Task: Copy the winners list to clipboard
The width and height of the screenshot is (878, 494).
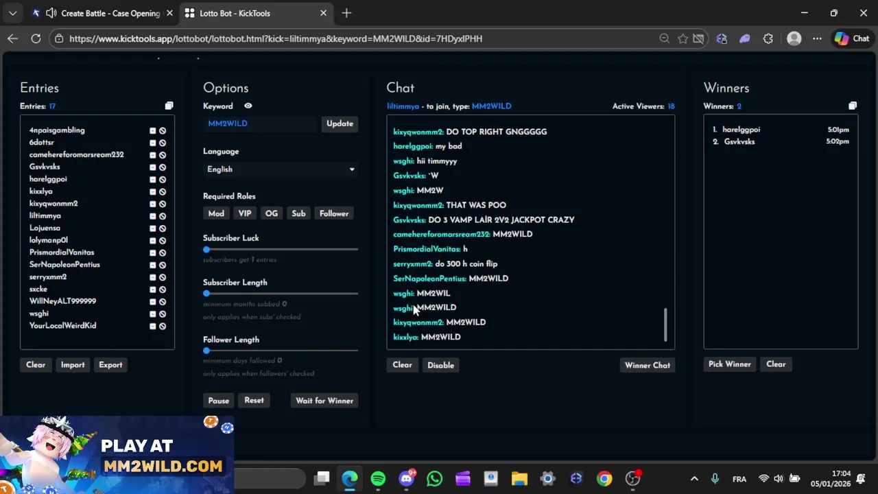Action: click(853, 106)
